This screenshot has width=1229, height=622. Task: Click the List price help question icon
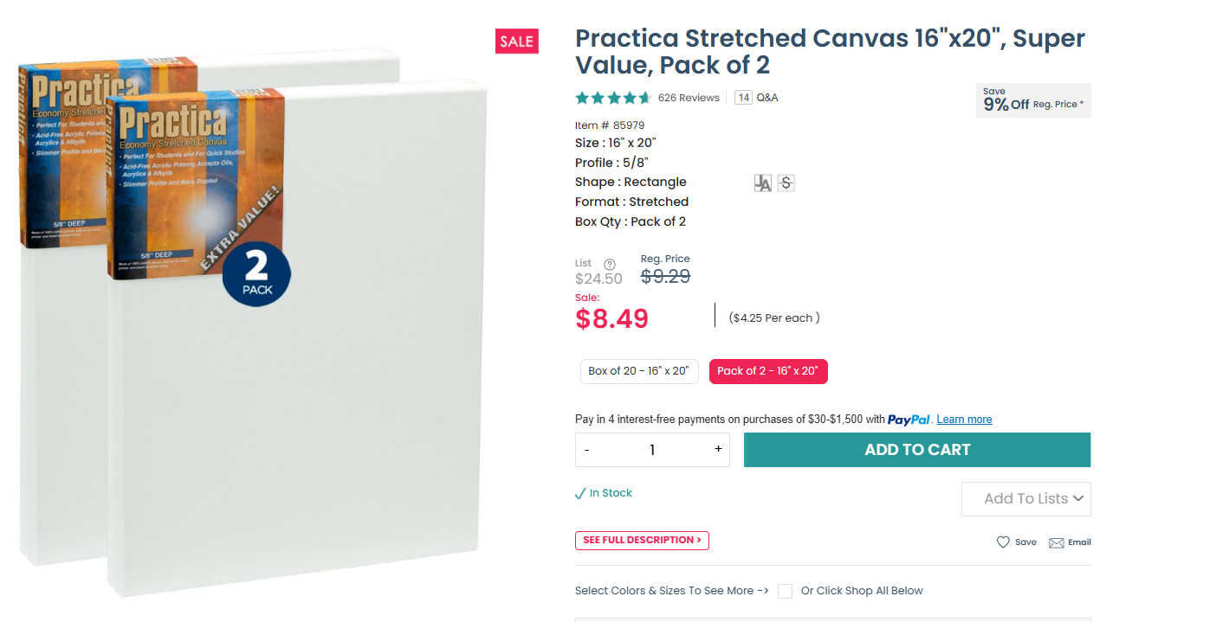point(609,264)
